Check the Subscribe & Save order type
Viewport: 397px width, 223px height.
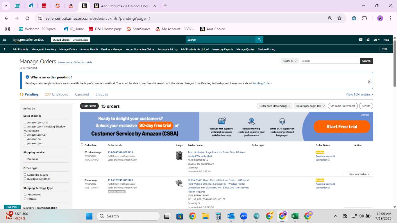tap(25, 175)
